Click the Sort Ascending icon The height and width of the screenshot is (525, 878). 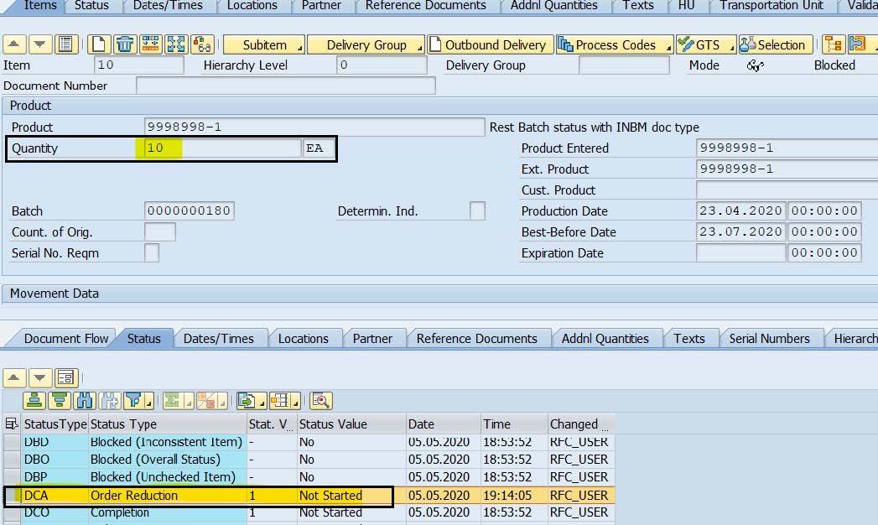tap(34, 400)
